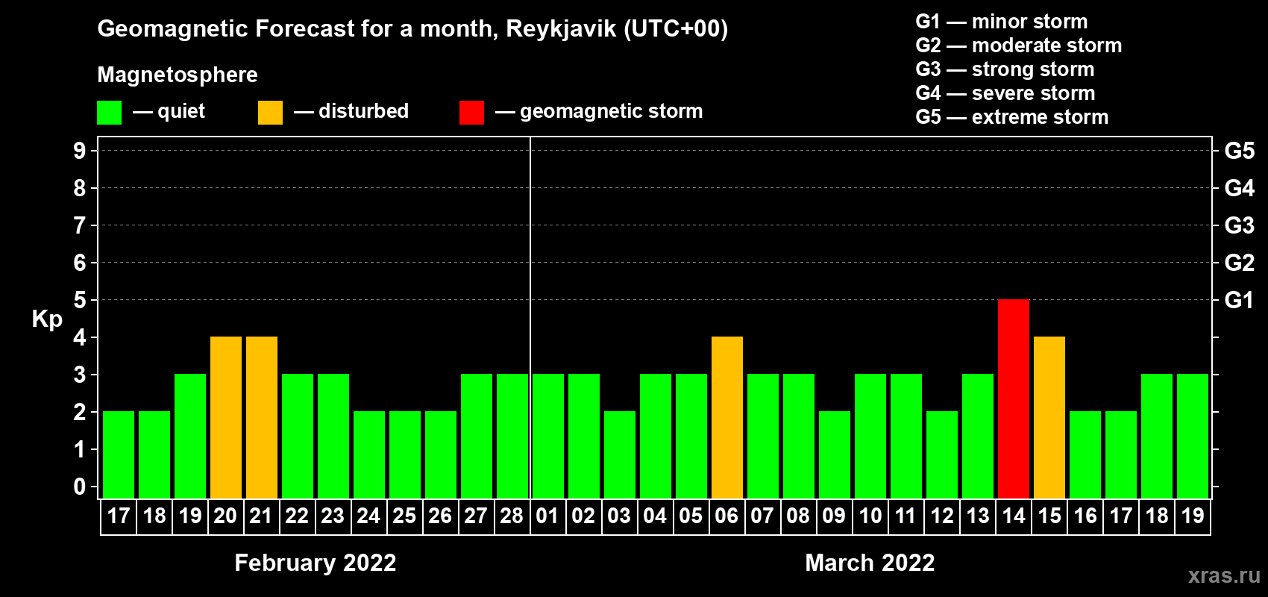Click the Kp axis title

[47, 319]
